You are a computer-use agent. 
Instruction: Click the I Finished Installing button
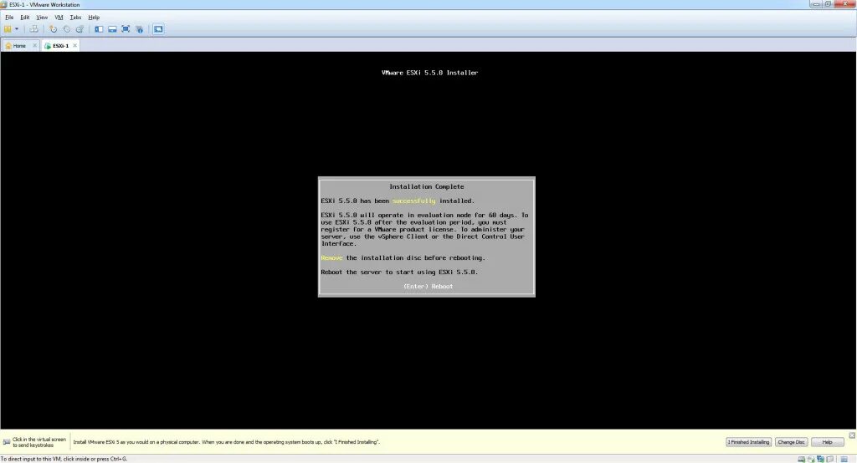pos(748,442)
